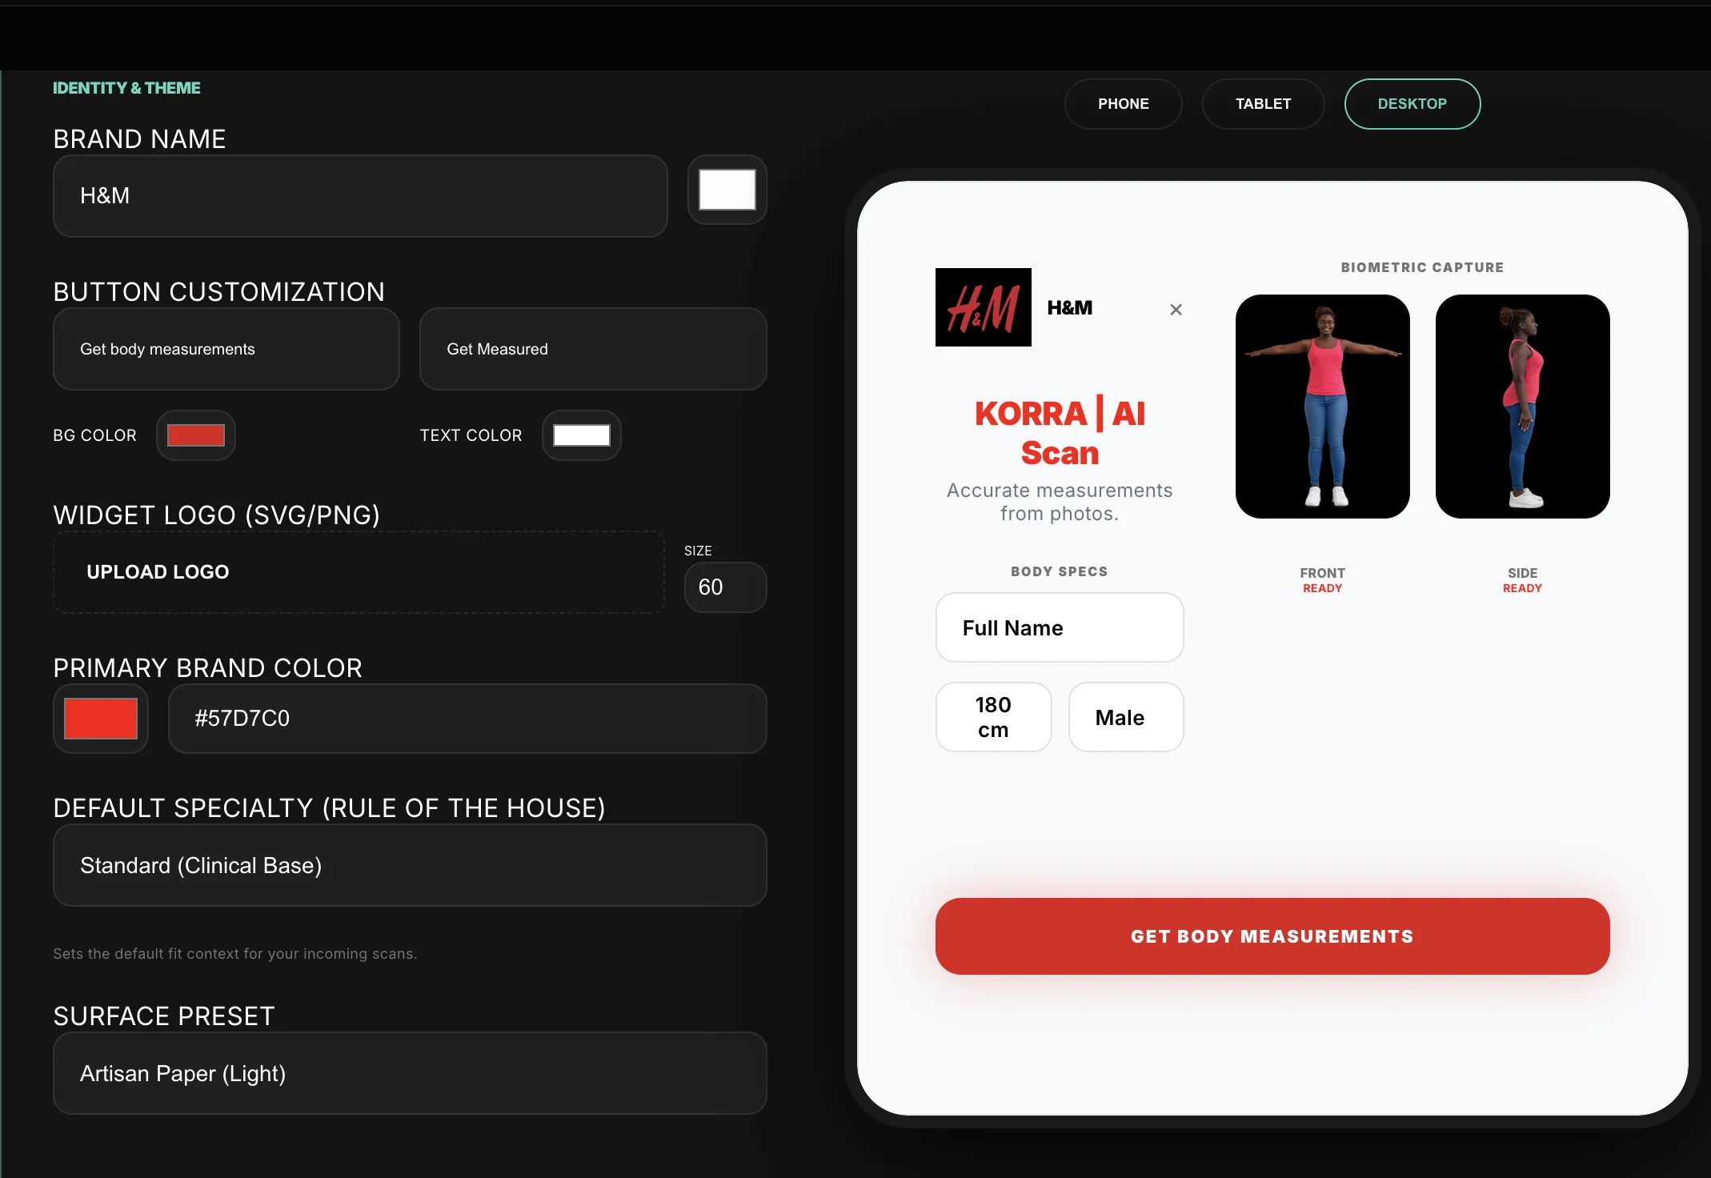The width and height of the screenshot is (1711, 1178).
Task: Click the Full Name field in preview
Action: (1060, 628)
